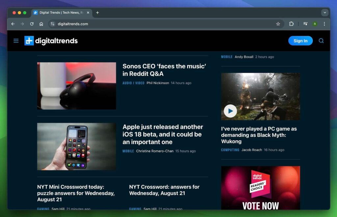Click the browser forward arrow
Viewport: 337px width, 217px height.
pyautogui.click(x=22, y=24)
